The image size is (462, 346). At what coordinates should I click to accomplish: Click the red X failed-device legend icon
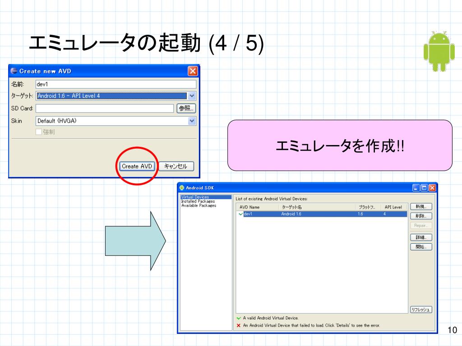(239, 325)
